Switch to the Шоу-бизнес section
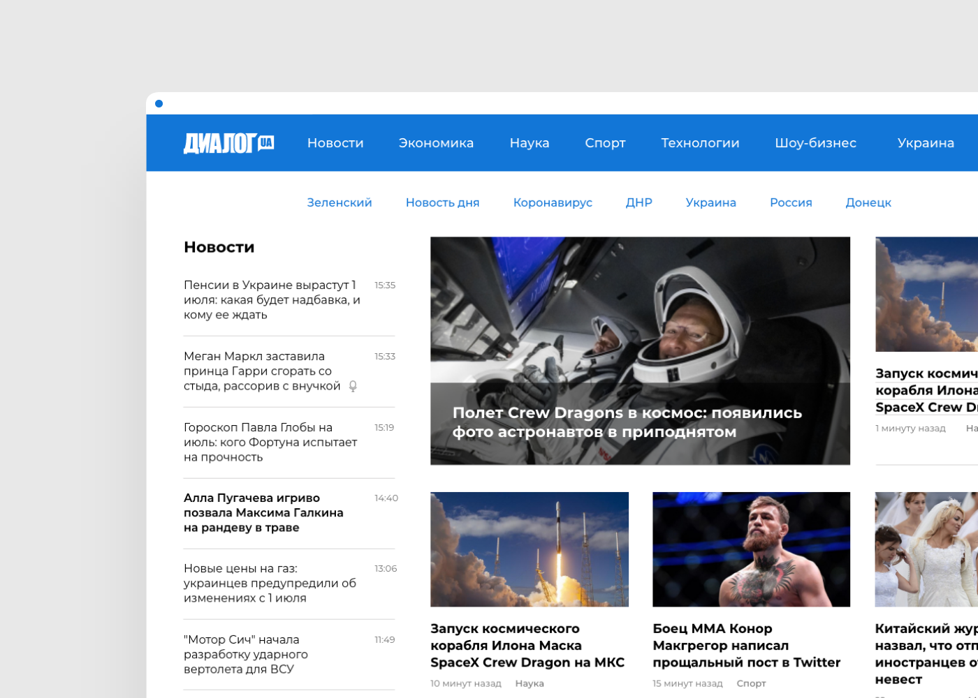This screenshot has height=698, width=978. click(x=815, y=143)
